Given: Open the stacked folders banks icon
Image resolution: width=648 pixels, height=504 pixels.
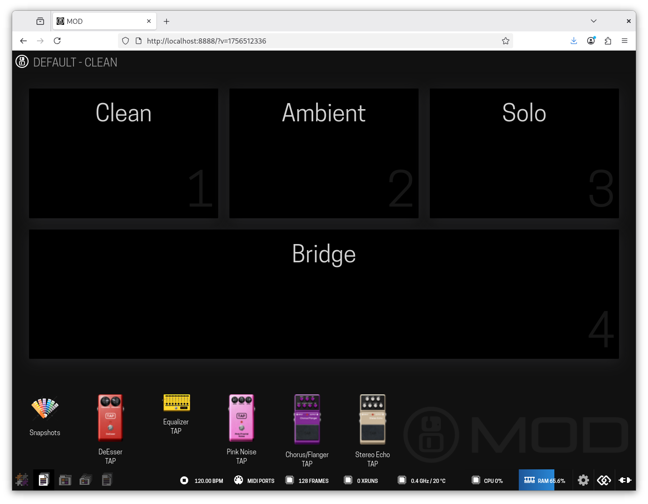Looking at the screenshot, I should [x=86, y=480].
